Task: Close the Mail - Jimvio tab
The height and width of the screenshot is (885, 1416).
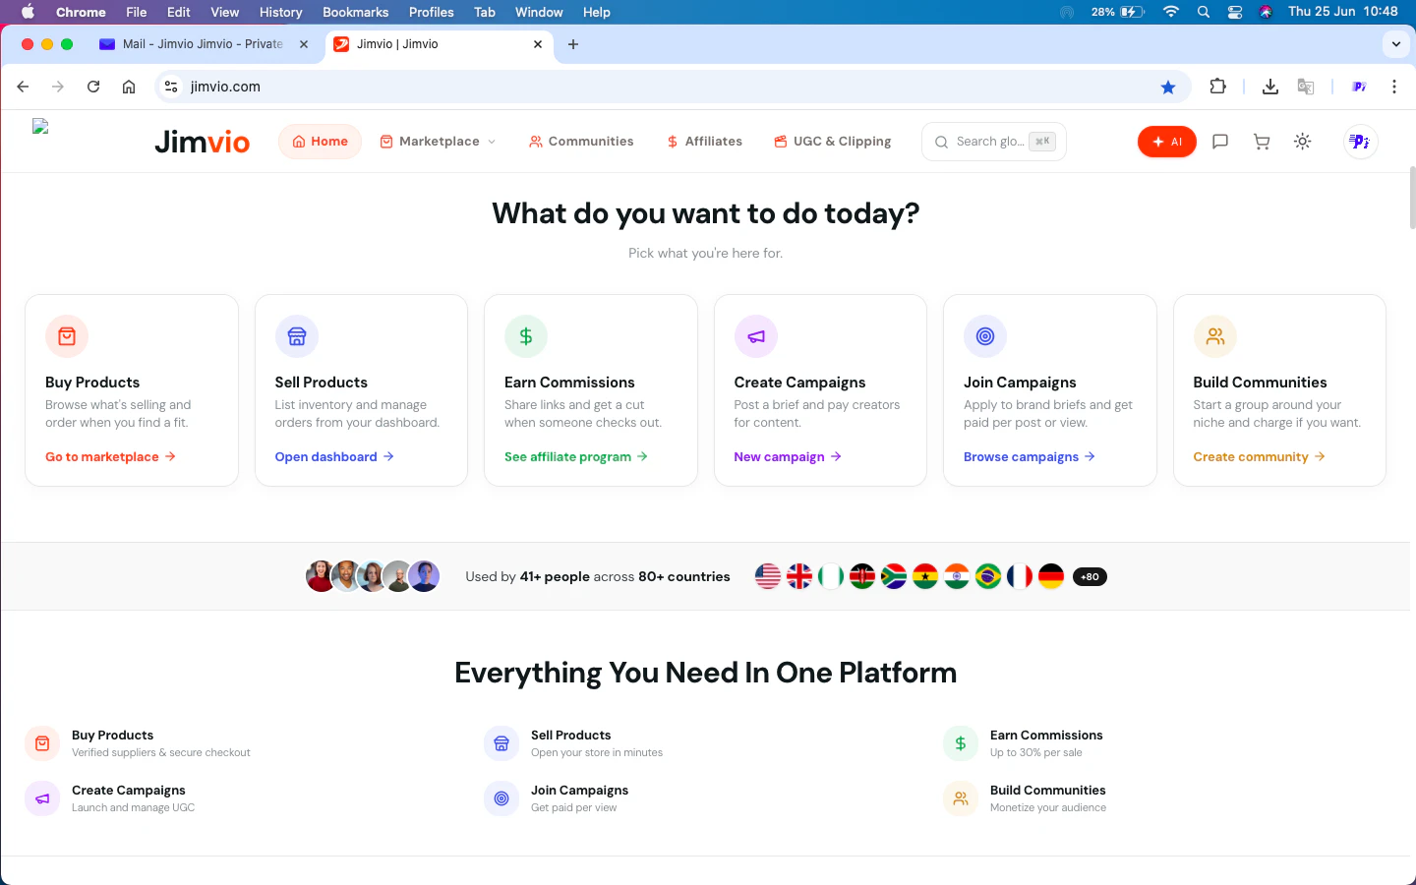Action: (x=304, y=44)
